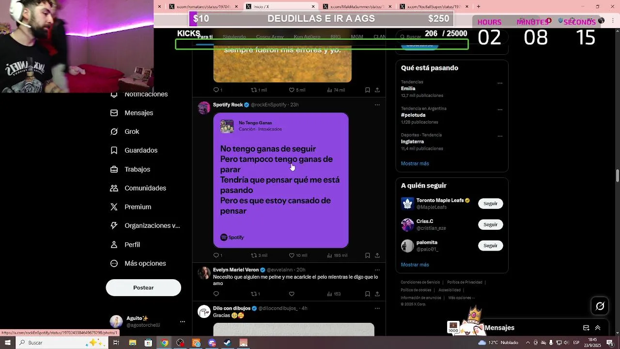
Task: Open Chrome from the taskbar
Action: pos(165,343)
